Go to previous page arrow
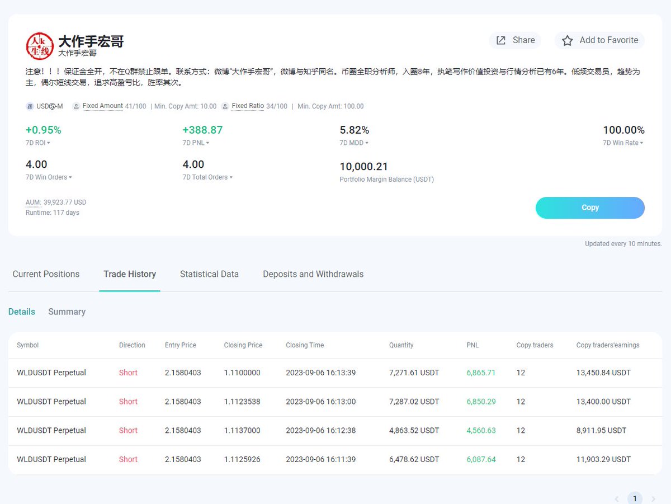 (x=617, y=499)
